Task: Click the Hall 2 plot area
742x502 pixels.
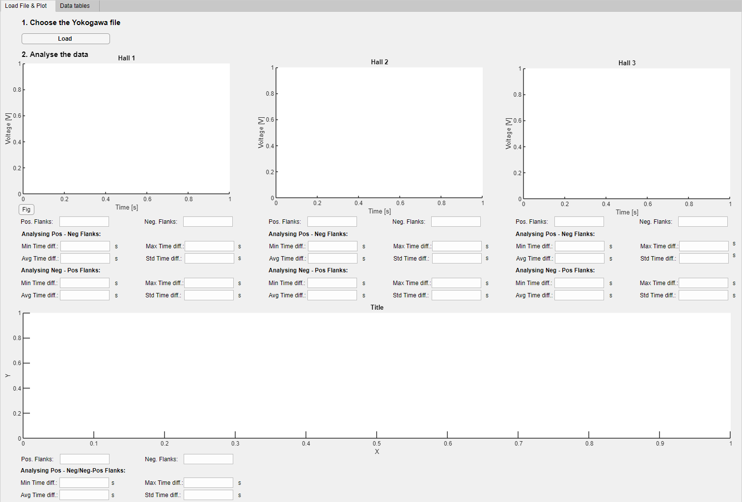Action: [379, 132]
